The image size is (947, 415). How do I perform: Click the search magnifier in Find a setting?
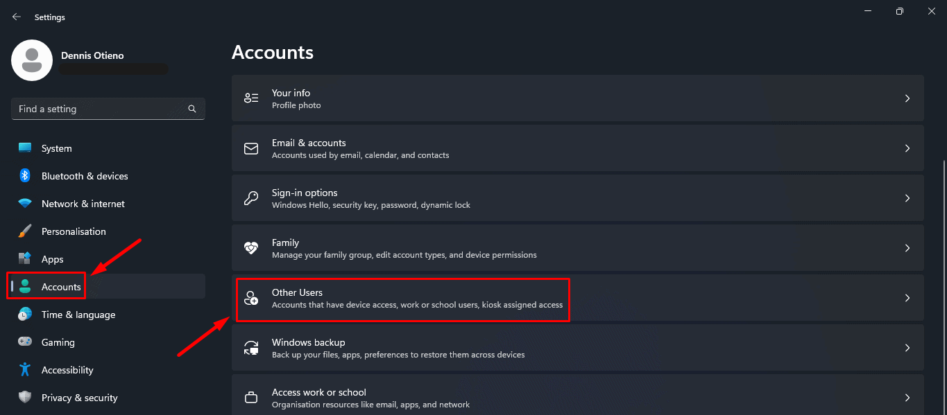[191, 109]
